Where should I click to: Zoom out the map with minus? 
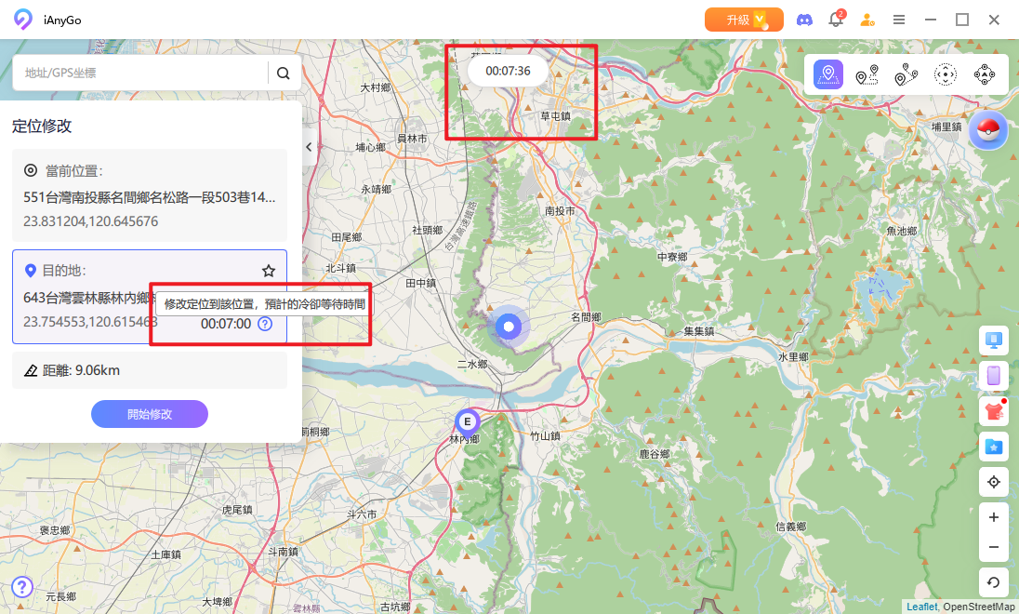pyautogui.click(x=994, y=547)
